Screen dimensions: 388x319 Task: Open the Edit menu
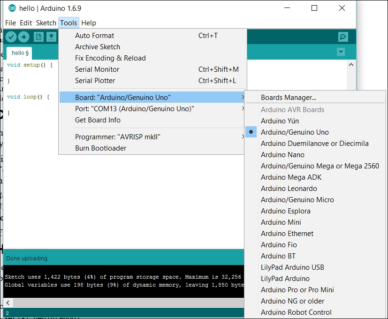pos(26,23)
